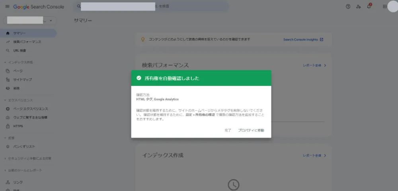Image resolution: width=398 pixels, height=191 pixels.
Task: Click the pages icon beside ページ
Action: click(x=8, y=71)
